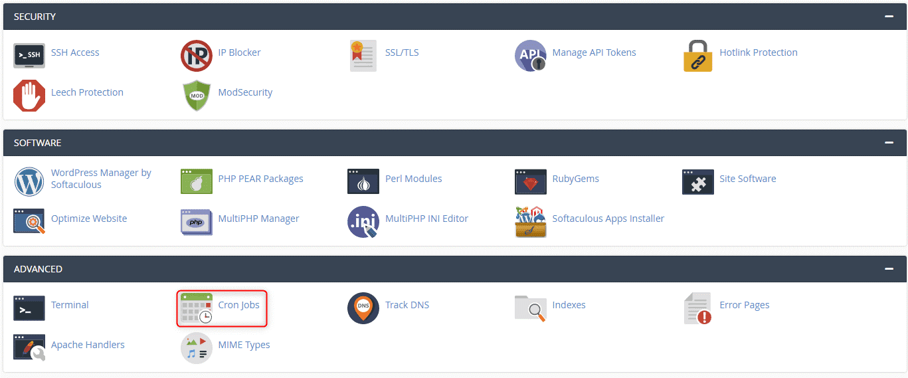This screenshot has height=378, width=908.
Task: Open the Track DNS pin icon
Action: (x=363, y=308)
